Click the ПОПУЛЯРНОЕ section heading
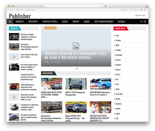The image size is (155, 131). click(x=48, y=73)
